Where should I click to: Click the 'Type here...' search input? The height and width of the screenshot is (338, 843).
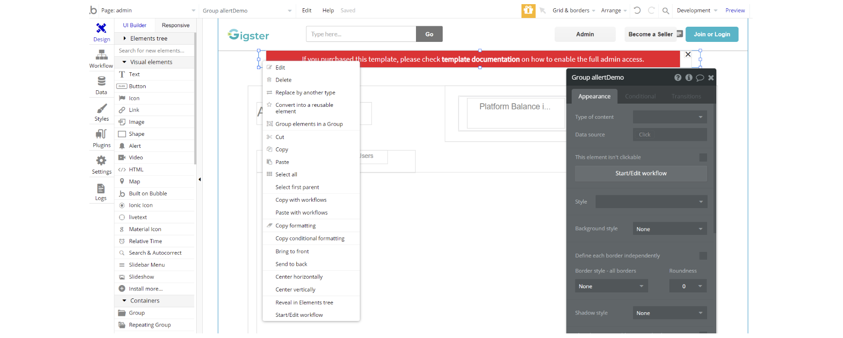coord(361,34)
